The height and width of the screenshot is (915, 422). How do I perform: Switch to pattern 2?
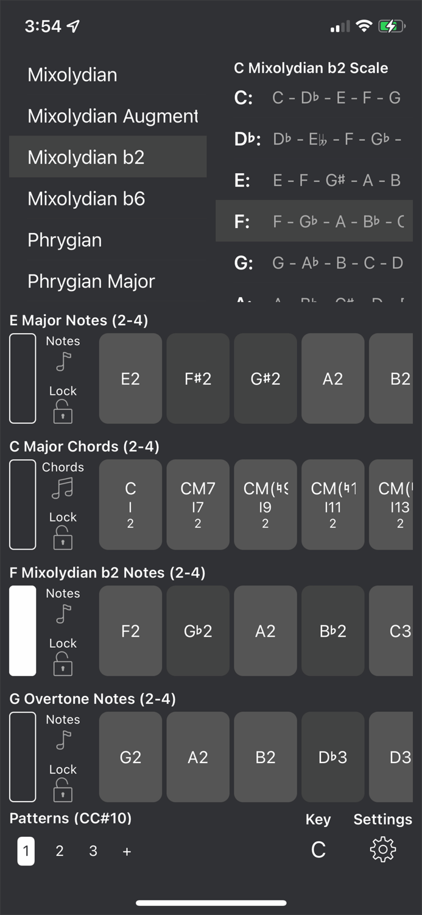coord(59,850)
